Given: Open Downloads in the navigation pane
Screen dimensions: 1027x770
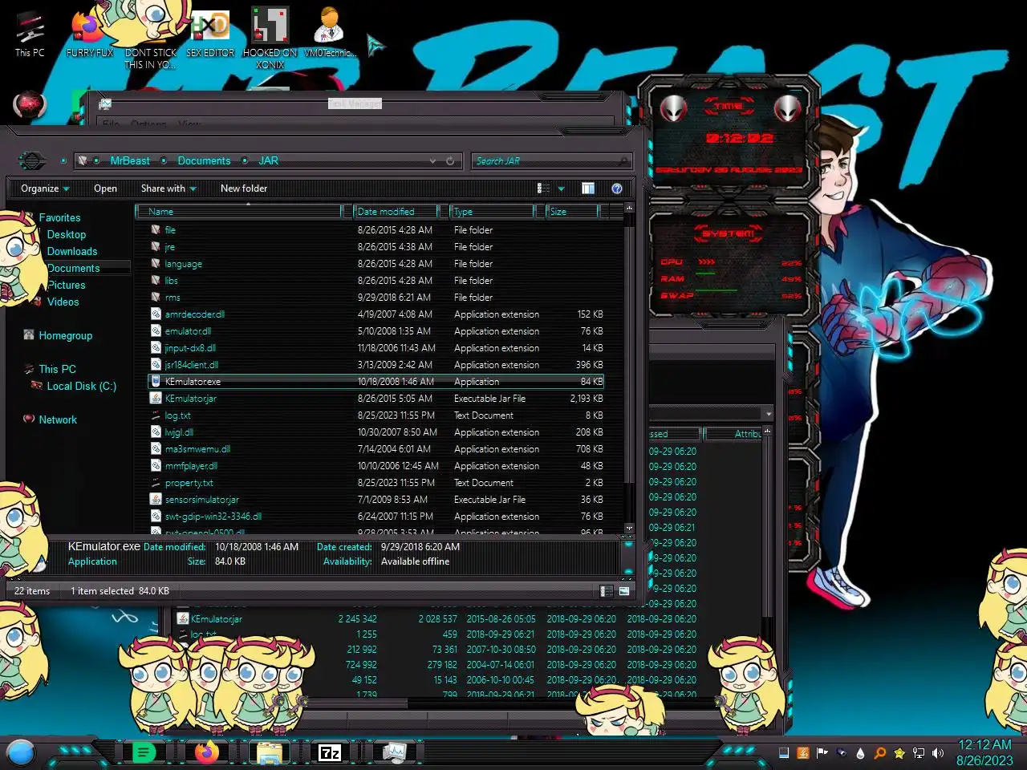Looking at the screenshot, I should click(72, 251).
